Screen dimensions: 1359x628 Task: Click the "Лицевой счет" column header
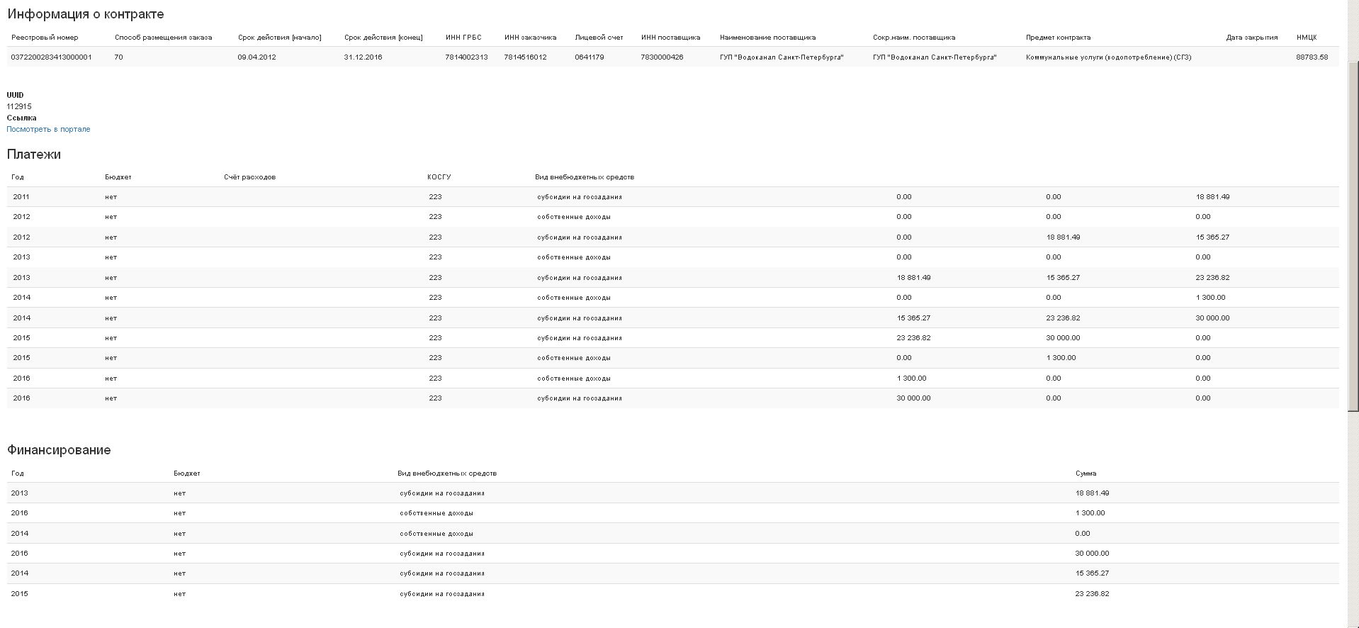(599, 38)
